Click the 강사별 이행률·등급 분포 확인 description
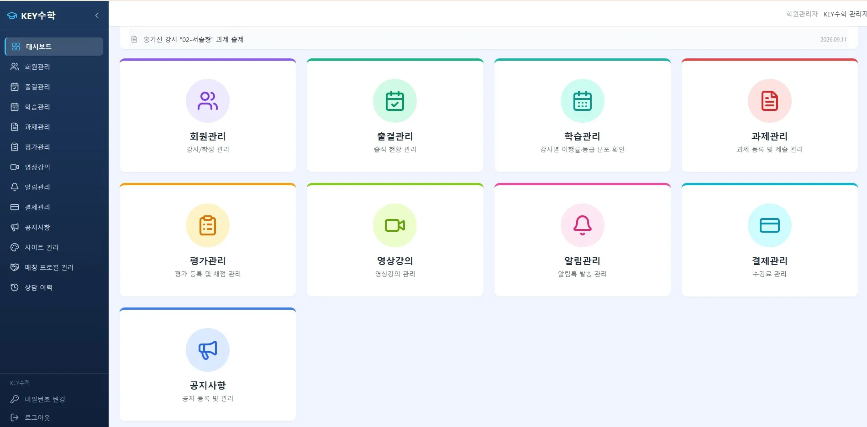 pyautogui.click(x=583, y=149)
